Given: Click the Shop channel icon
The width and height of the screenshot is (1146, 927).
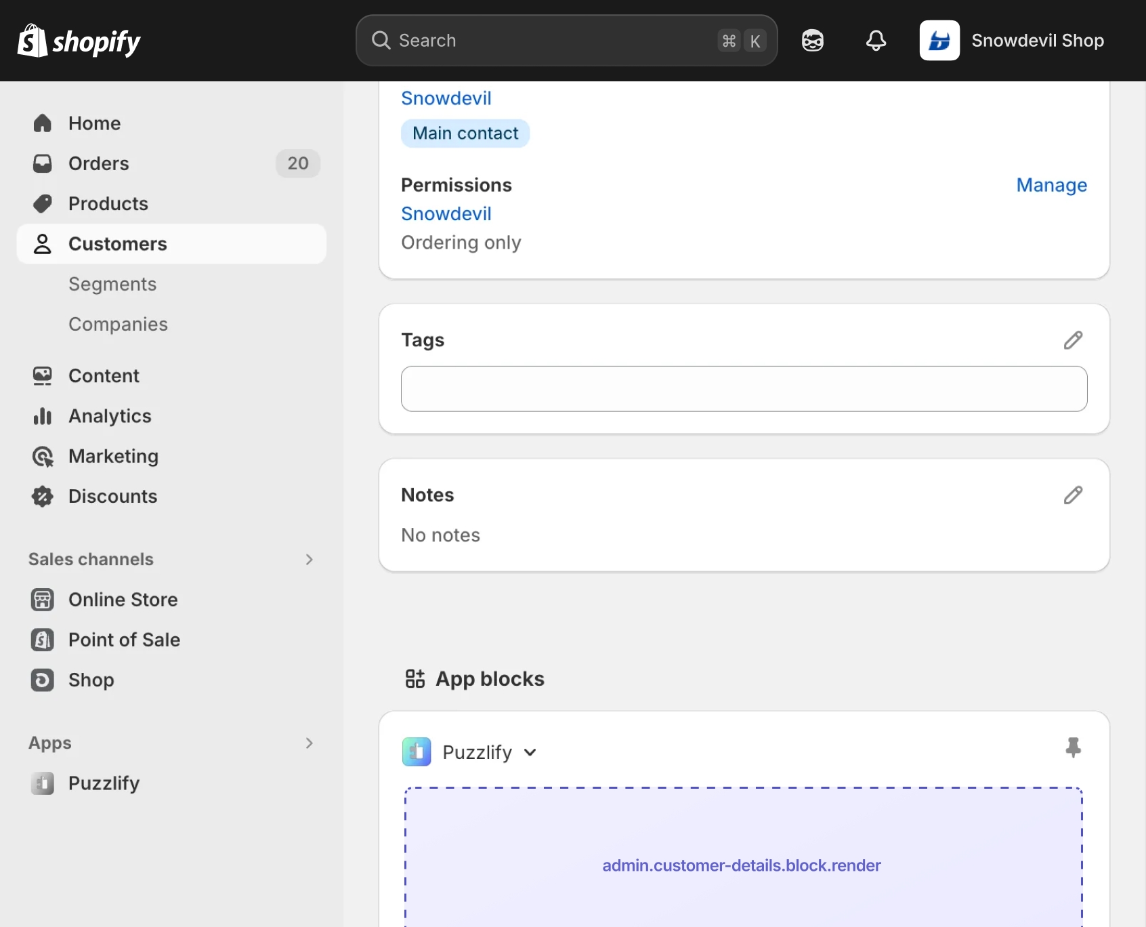Looking at the screenshot, I should pyautogui.click(x=43, y=680).
